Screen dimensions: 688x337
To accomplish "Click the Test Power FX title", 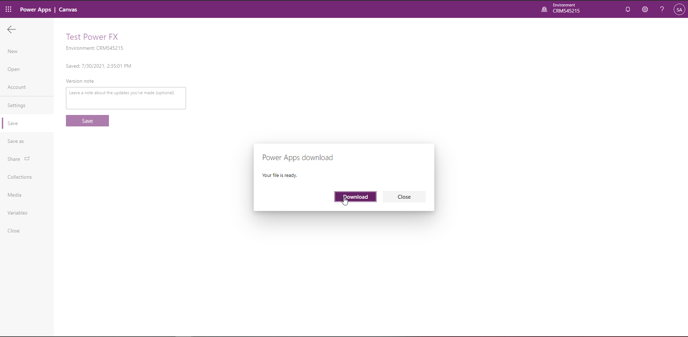I will pyautogui.click(x=92, y=37).
